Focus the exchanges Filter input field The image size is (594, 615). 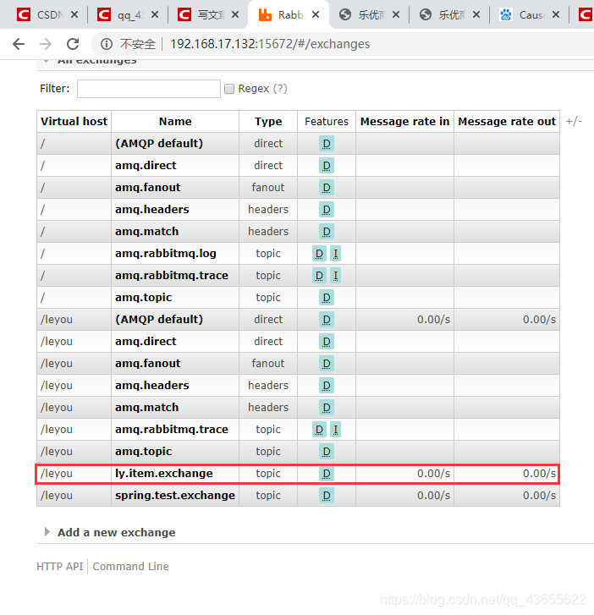pyautogui.click(x=149, y=89)
